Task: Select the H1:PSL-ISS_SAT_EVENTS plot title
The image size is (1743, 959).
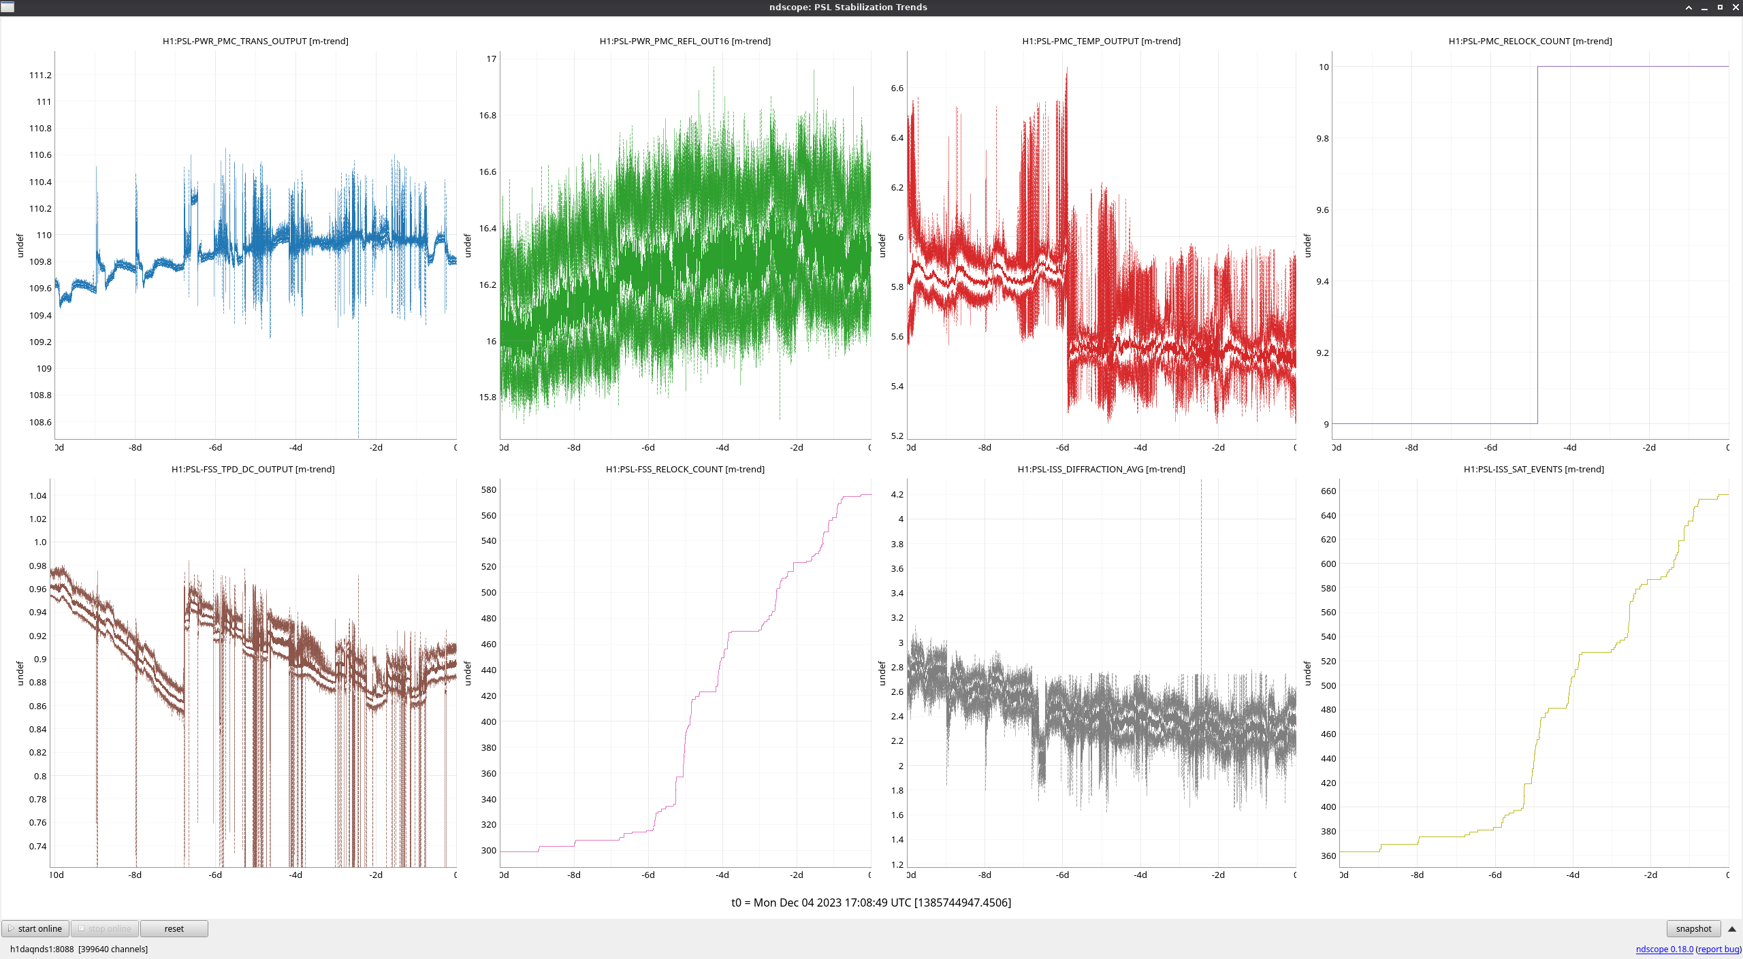Action: click(x=1533, y=469)
